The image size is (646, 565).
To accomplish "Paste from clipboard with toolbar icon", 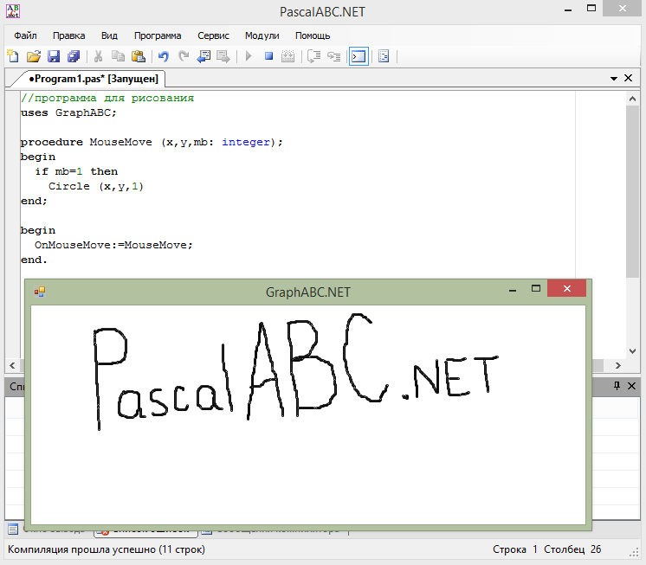I will [139, 56].
